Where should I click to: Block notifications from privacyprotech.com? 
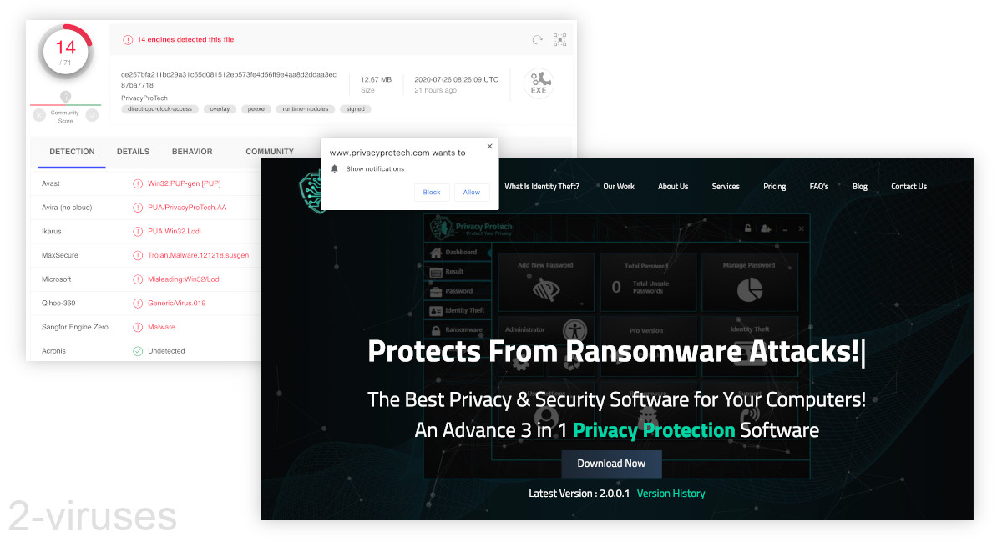click(432, 192)
